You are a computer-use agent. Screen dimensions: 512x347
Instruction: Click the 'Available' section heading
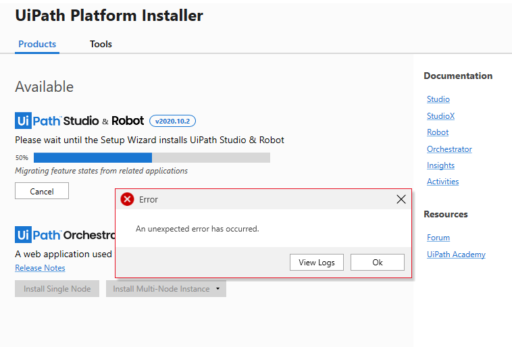pyautogui.click(x=44, y=87)
